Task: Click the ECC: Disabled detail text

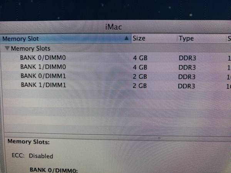Action: point(32,156)
